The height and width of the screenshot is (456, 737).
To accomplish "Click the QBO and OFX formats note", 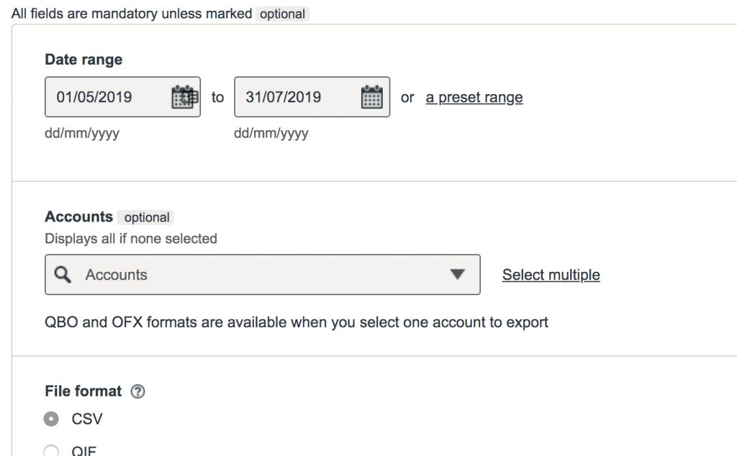I will pyautogui.click(x=296, y=323).
